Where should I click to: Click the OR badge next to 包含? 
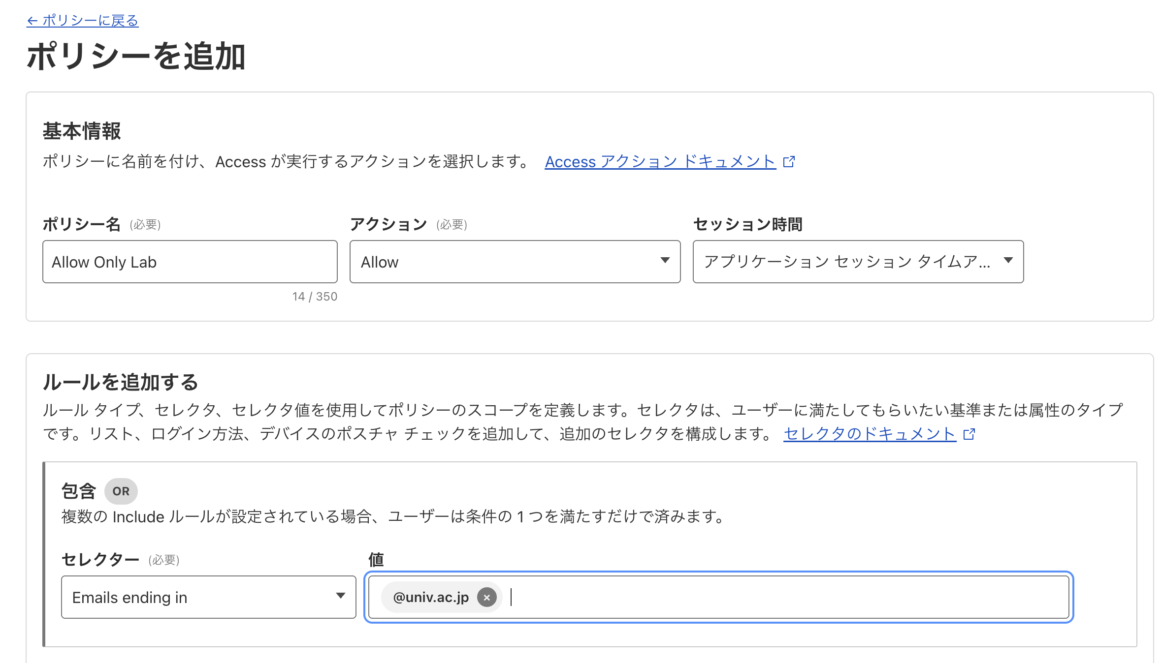tap(121, 491)
